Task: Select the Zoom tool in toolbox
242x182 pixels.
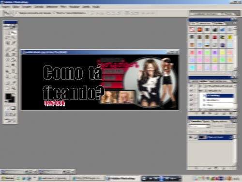Action: pyautogui.click(x=14, y=88)
